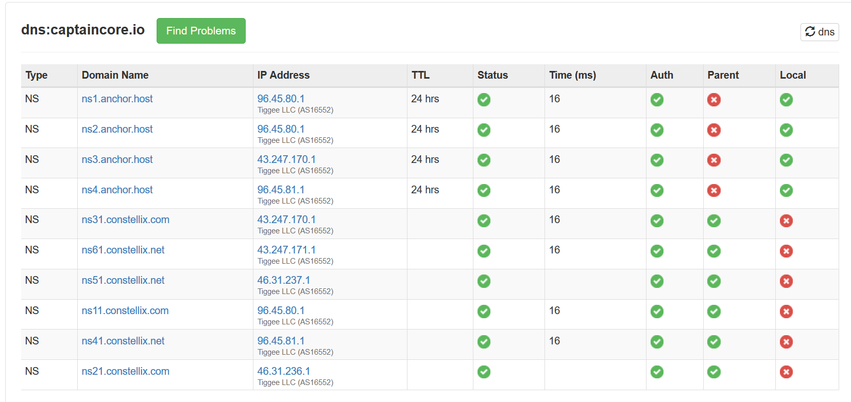Click 24 hrs TTL value for ns1.anchor.host
Screen dimensions: 851x402
click(425, 99)
